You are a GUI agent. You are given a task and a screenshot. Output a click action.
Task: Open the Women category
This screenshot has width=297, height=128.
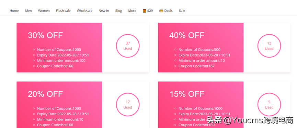point(44,11)
